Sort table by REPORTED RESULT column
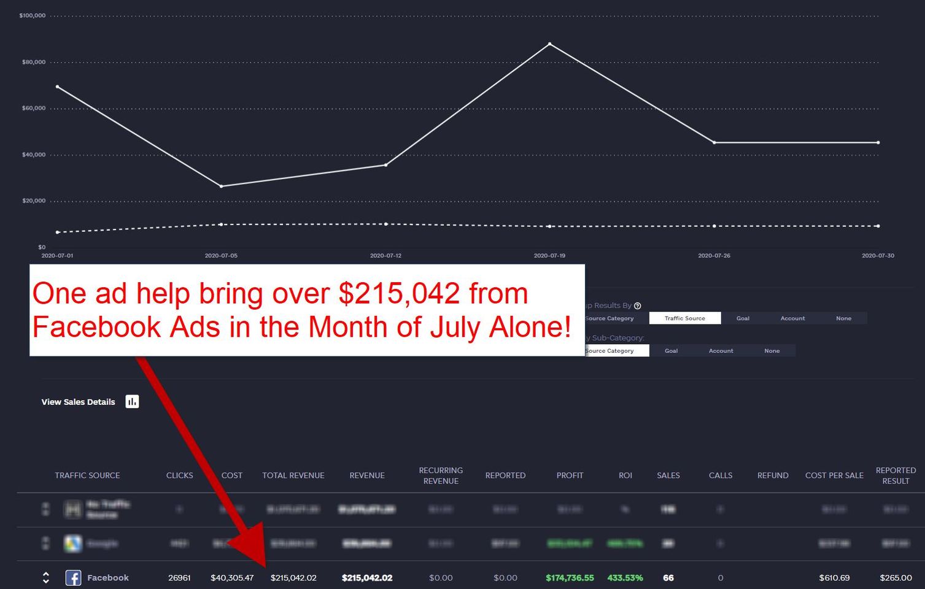Screen dimensions: 925x589 (x=896, y=475)
